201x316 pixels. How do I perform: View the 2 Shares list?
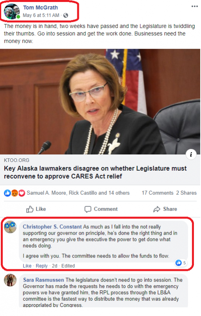(x=186, y=193)
